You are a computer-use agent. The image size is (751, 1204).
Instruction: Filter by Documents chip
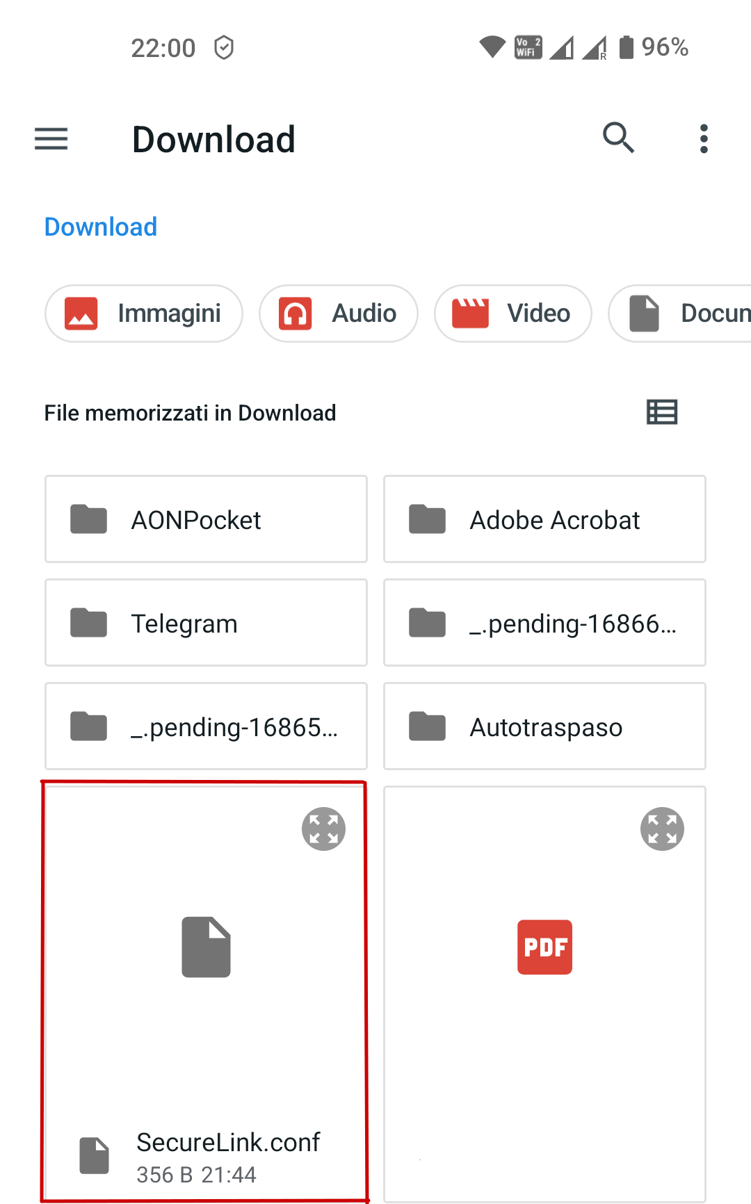[680, 314]
